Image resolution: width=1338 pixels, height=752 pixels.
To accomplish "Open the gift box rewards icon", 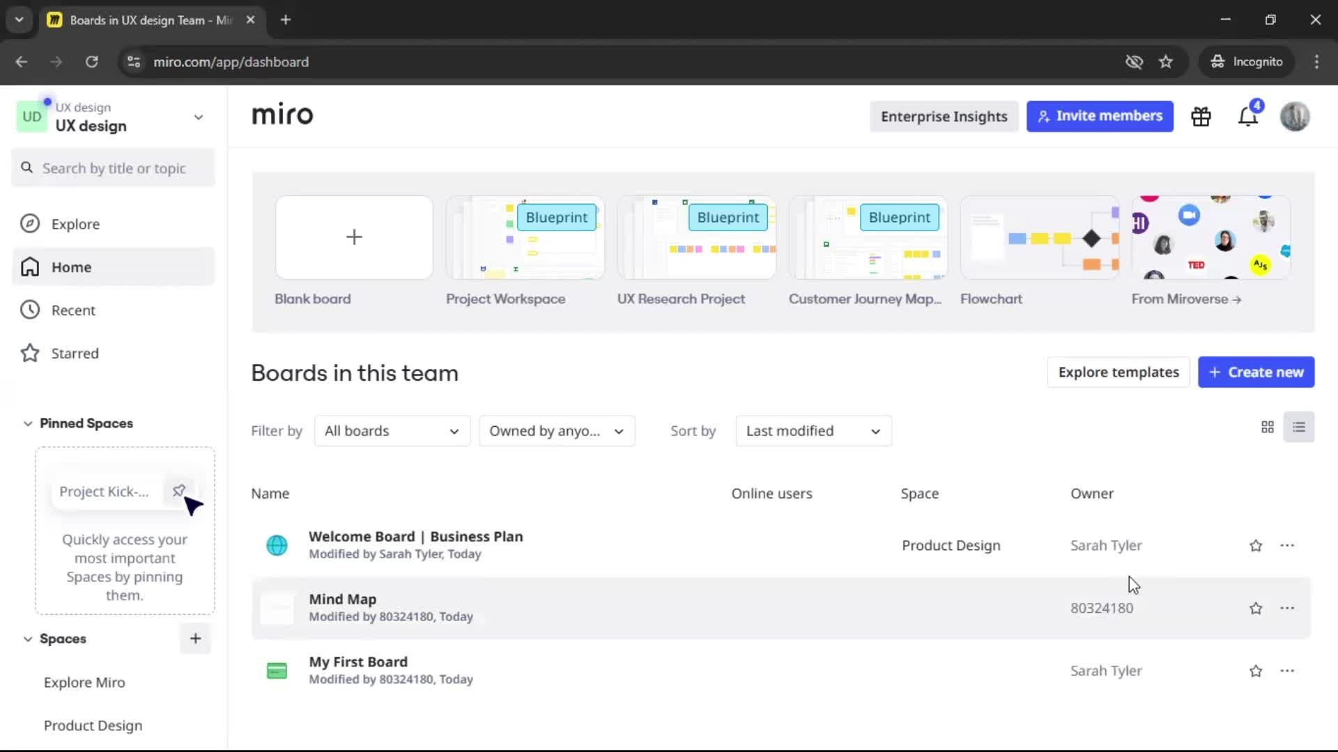I will pyautogui.click(x=1201, y=116).
